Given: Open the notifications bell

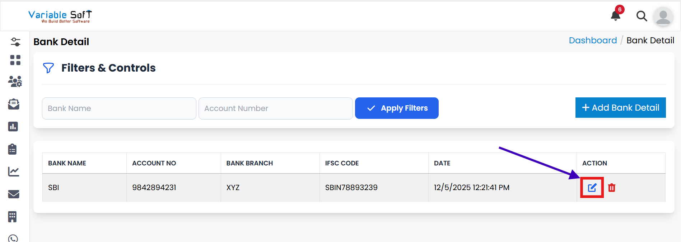Looking at the screenshot, I should (x=616, y=16).
